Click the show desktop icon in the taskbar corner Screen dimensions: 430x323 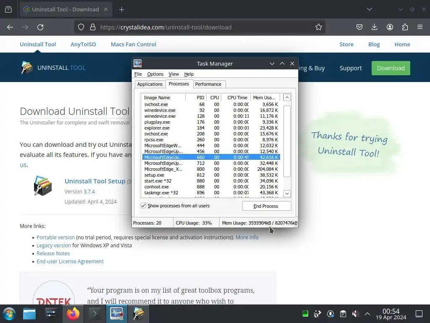[419, 314]
